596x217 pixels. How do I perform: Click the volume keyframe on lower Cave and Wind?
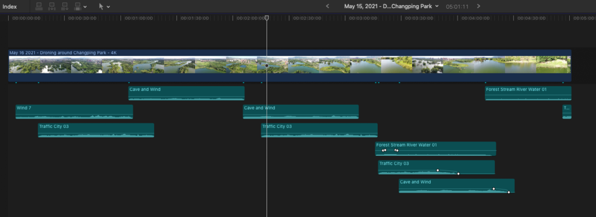pos(494,188)
